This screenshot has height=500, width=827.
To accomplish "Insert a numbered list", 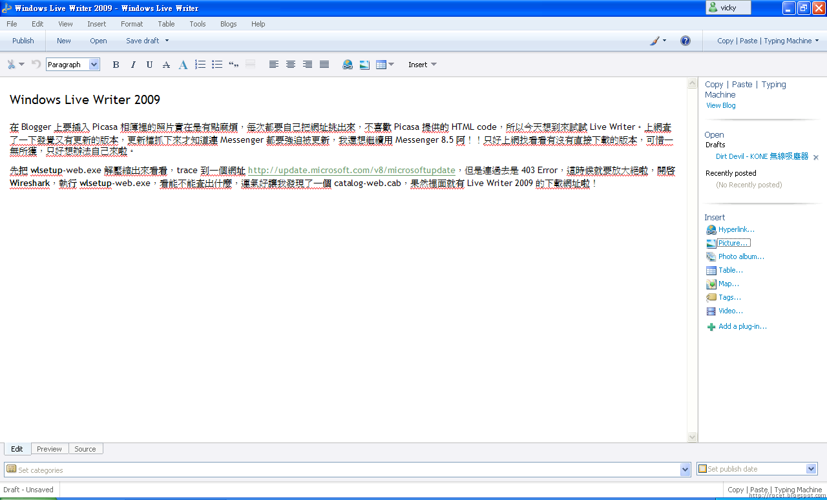I will click(200, 65).
